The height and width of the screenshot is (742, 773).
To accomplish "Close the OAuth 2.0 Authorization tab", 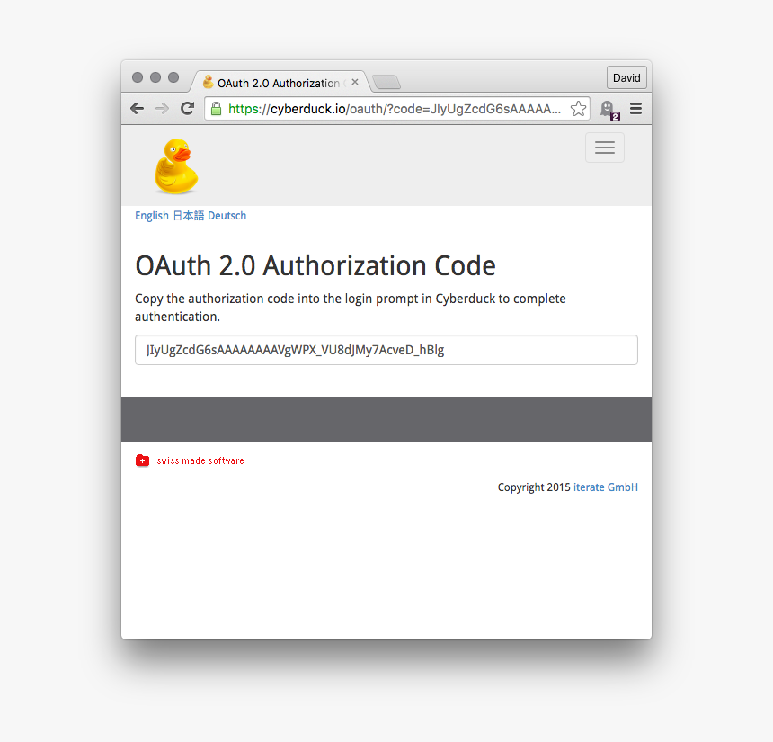I will pos(355,82).
